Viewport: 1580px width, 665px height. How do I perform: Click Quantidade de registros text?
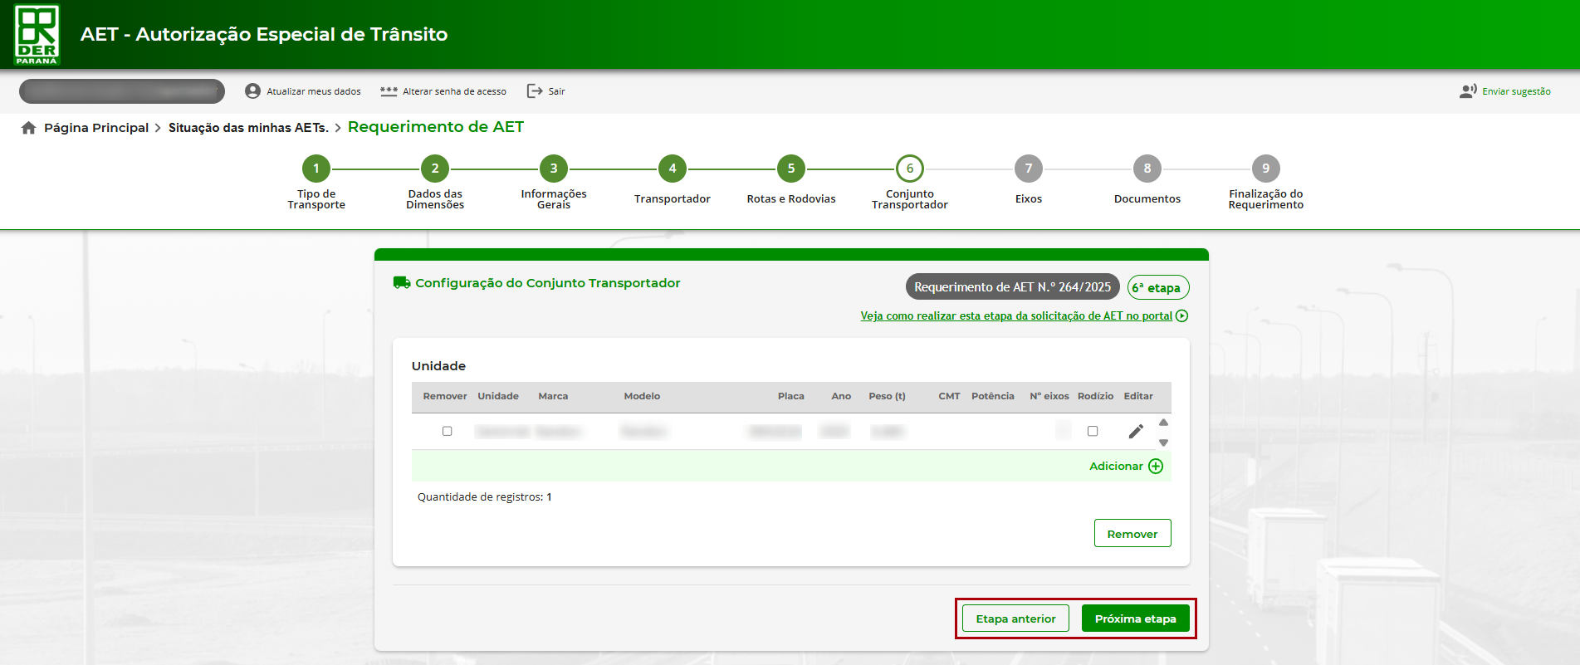point(485,497)
